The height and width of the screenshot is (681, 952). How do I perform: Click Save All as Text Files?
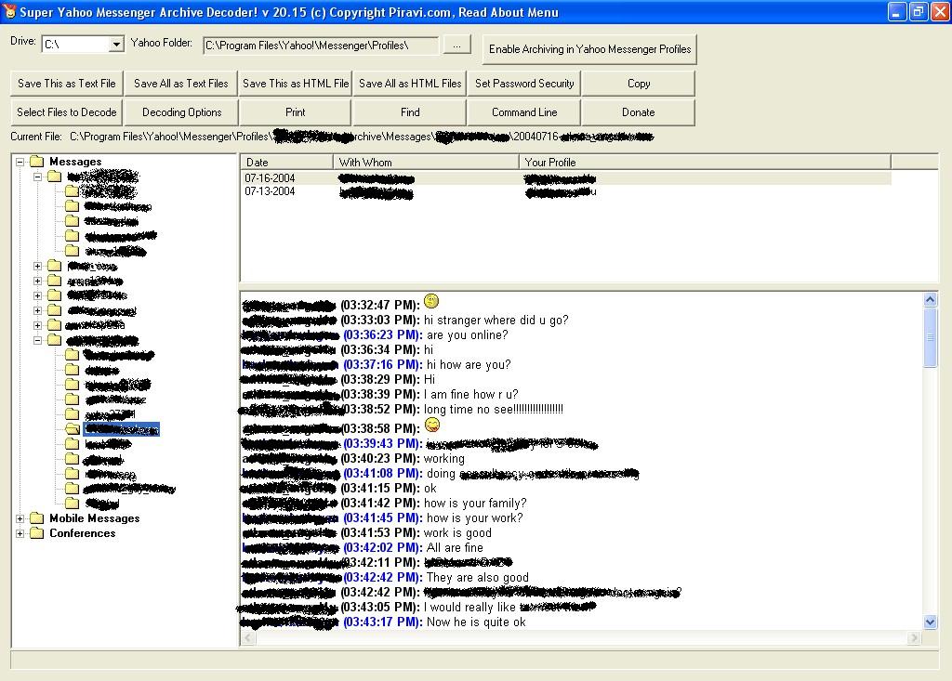pos(181,84)
